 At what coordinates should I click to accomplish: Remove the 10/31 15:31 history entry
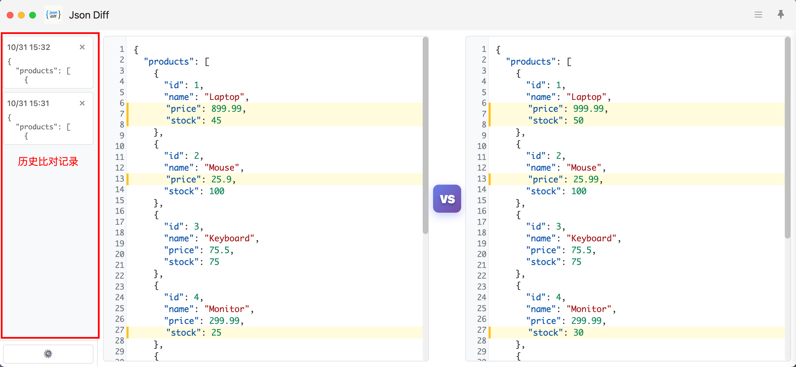(x=82, y=103)
